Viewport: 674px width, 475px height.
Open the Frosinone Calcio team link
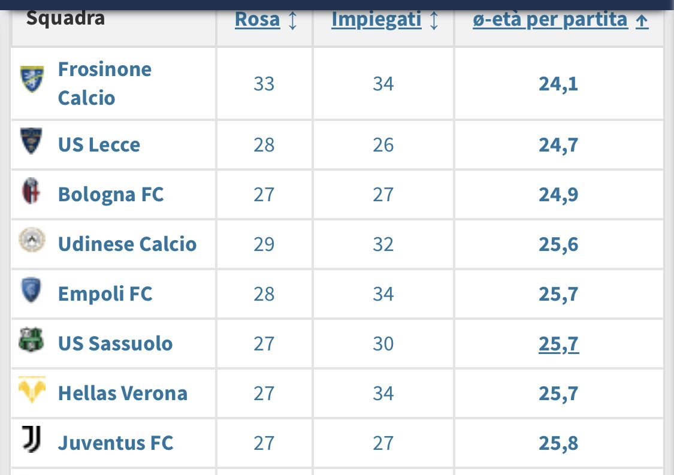click(104, 83)
